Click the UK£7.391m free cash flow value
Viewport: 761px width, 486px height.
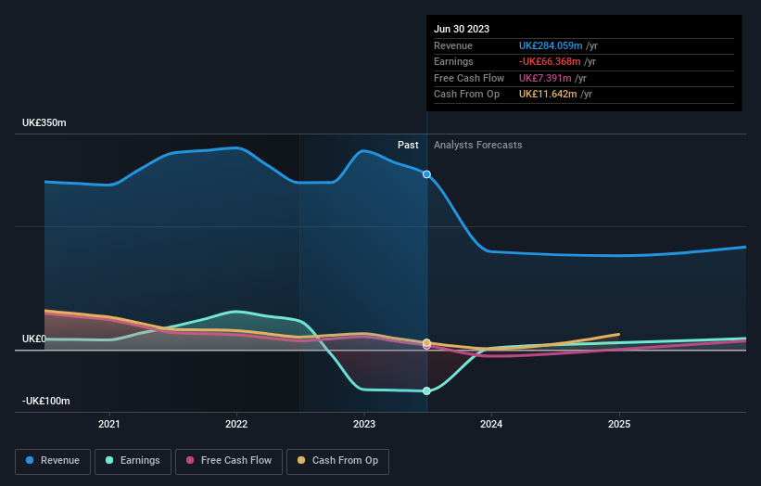[x=545, y=78]
